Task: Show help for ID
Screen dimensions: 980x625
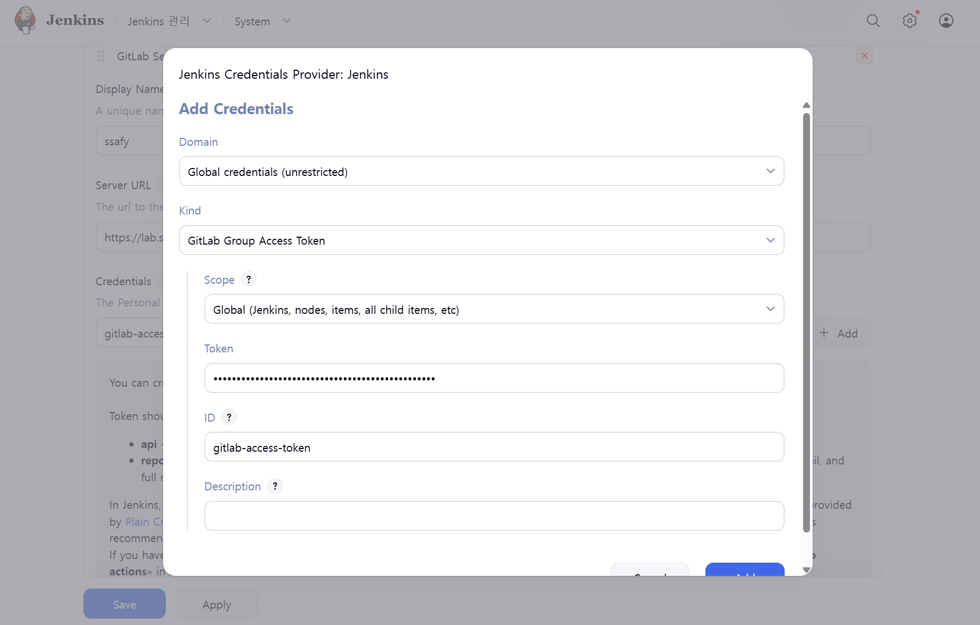Action: [229, 417]
